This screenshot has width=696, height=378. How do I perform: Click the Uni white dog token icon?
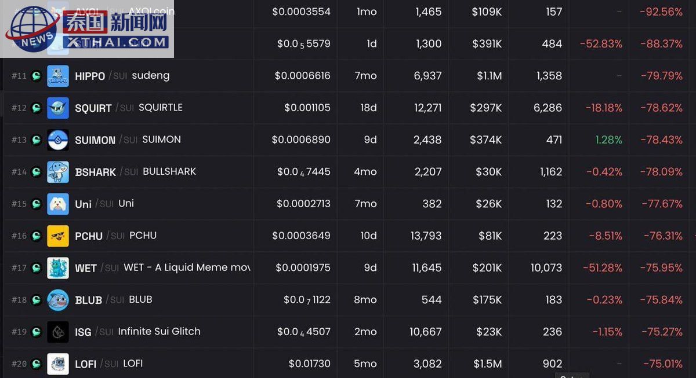58,204
